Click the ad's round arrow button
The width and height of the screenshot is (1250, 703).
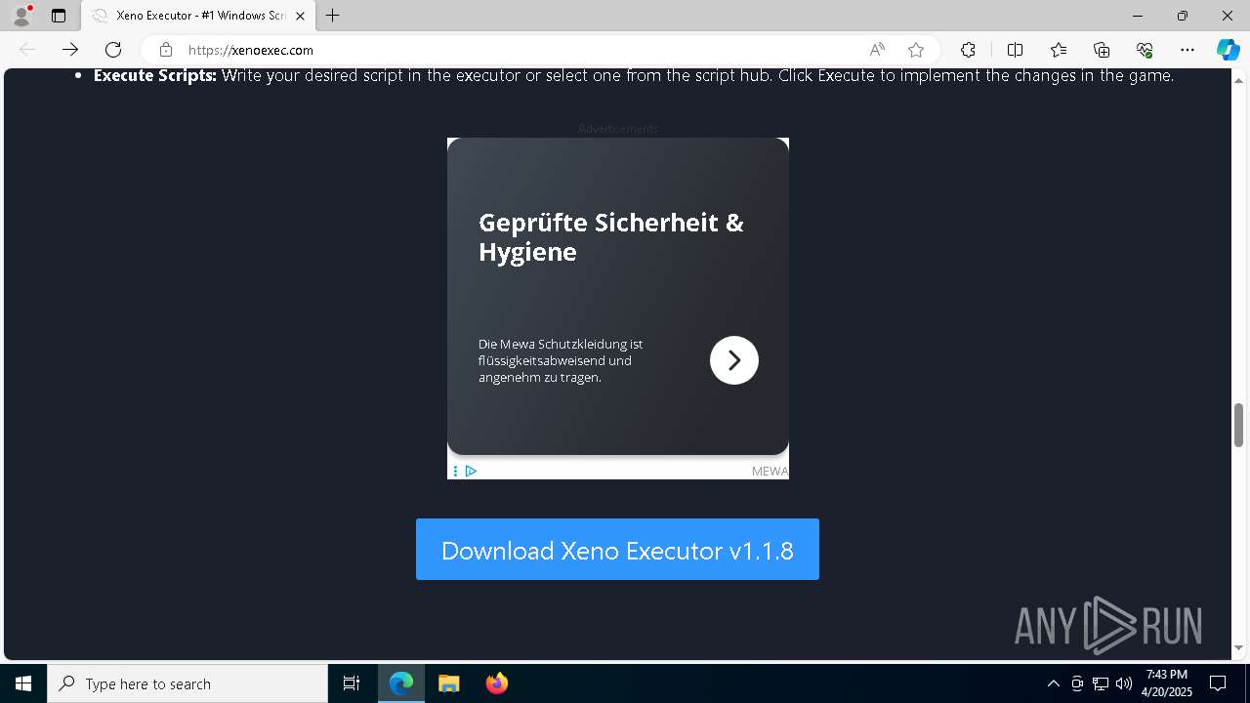734,360
